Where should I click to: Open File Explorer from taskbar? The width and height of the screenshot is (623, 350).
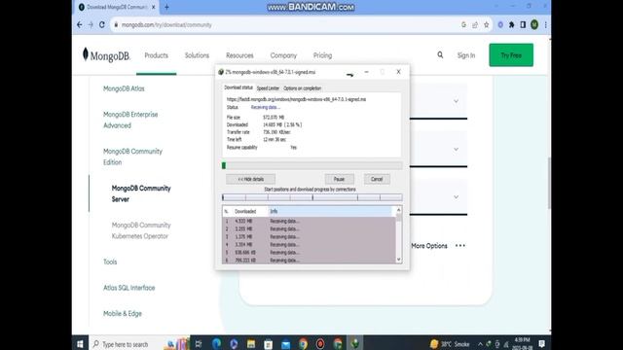pyautogui.click(x=251, y=343)
